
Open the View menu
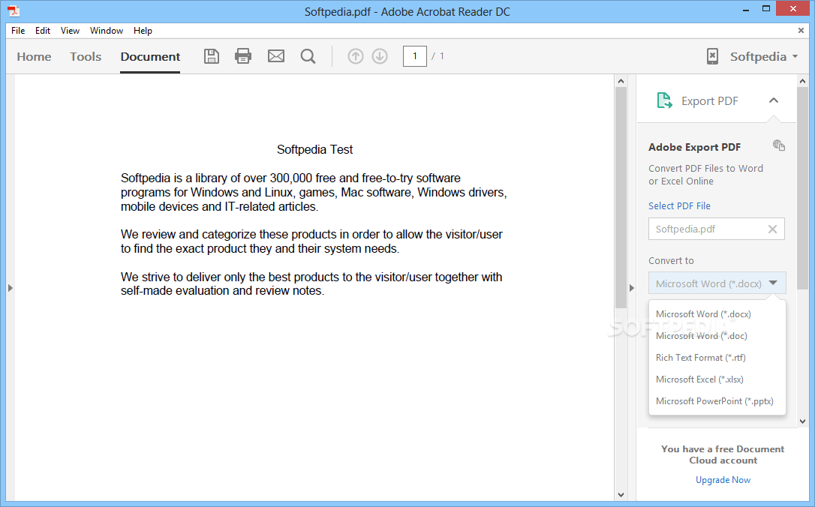(x=70, y=31)
